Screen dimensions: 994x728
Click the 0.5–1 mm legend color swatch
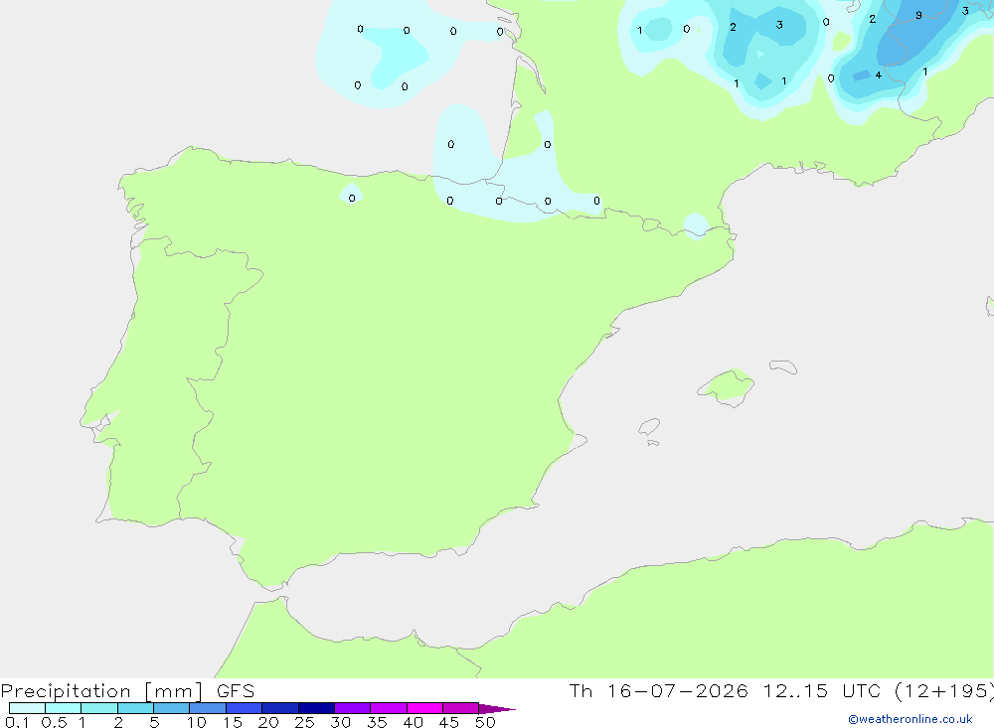click(63, 708)
